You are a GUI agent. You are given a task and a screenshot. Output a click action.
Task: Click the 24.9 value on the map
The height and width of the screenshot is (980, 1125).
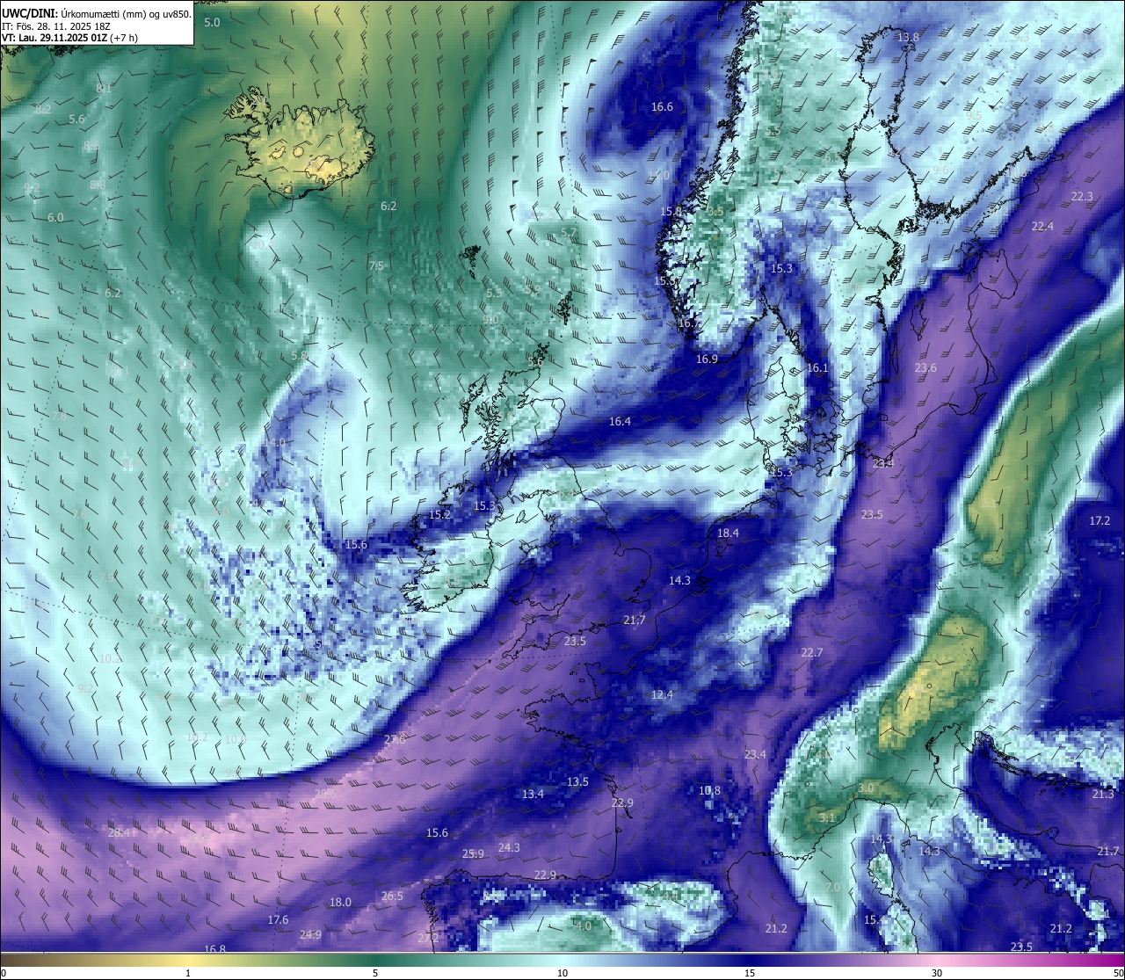click(309, 935)
